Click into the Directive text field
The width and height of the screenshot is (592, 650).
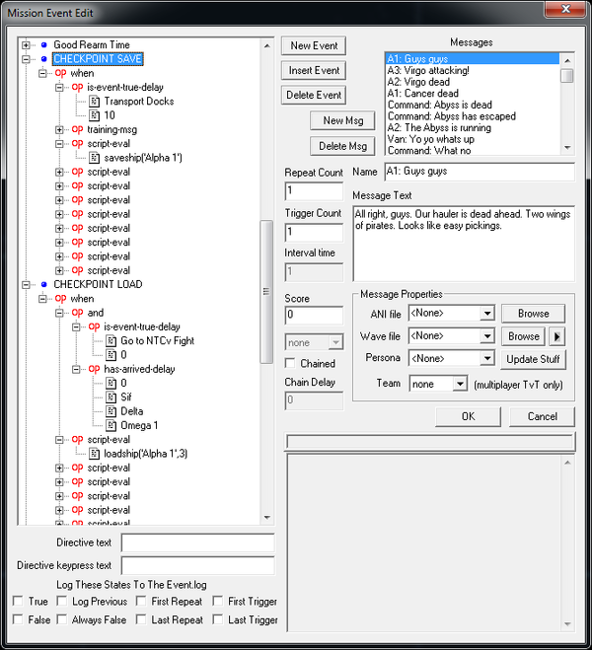pyautogui.click(x=197, y=543)
